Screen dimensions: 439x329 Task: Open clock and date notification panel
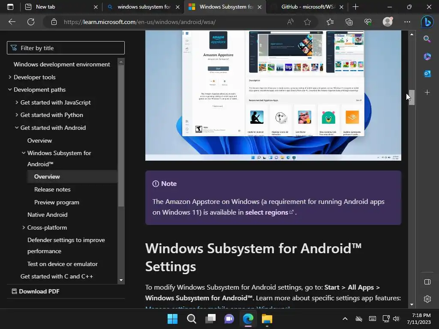click(x=419, y=319)
